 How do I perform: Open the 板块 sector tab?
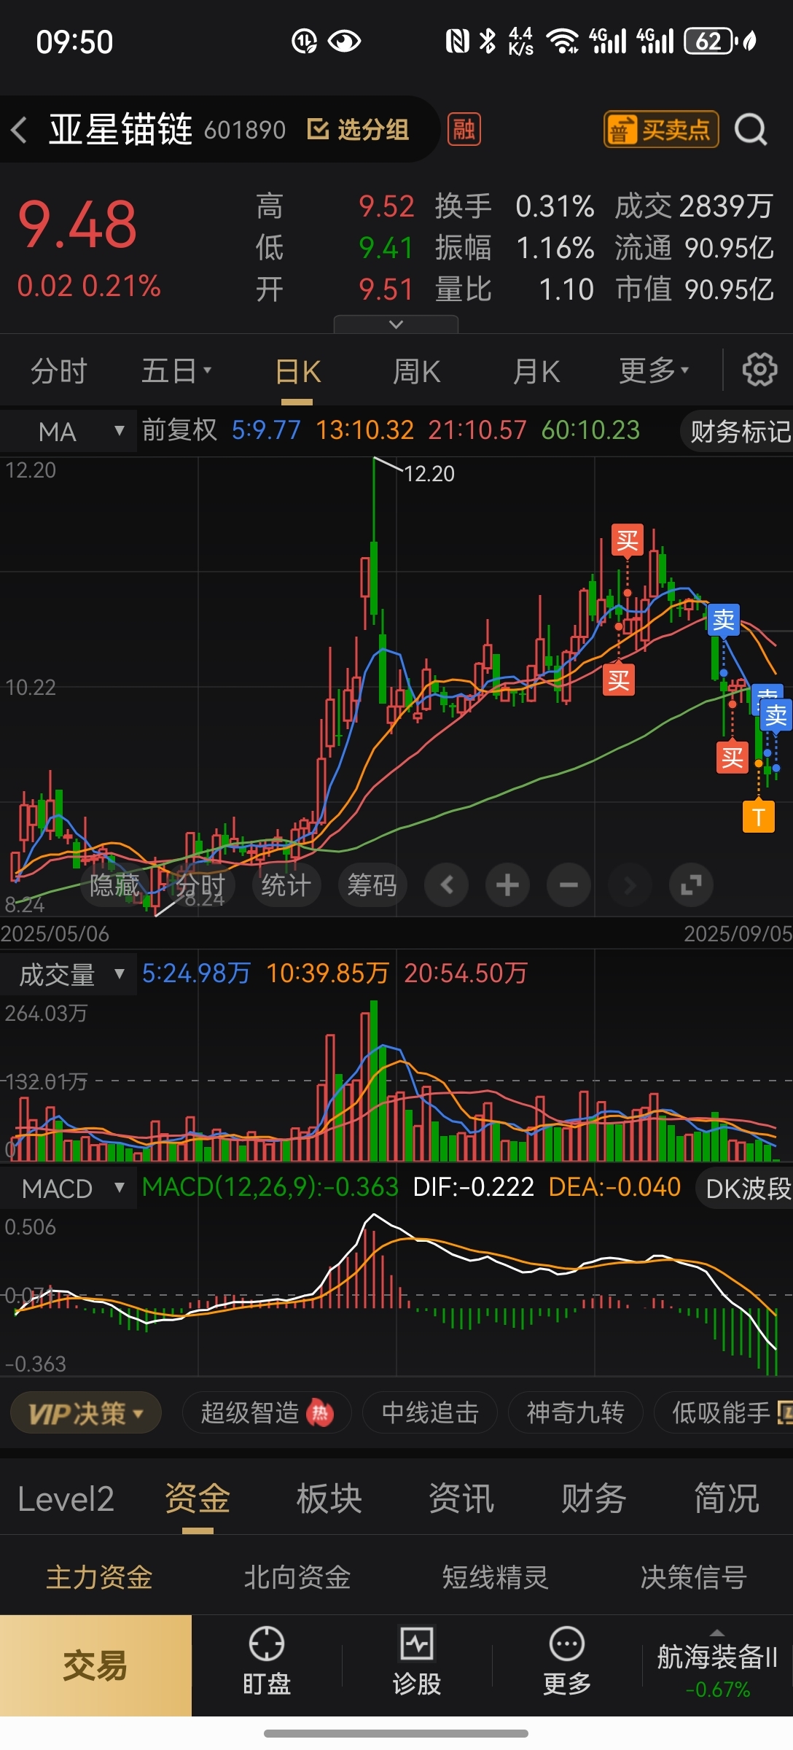pyautogui.click(x=329, y=1499)
